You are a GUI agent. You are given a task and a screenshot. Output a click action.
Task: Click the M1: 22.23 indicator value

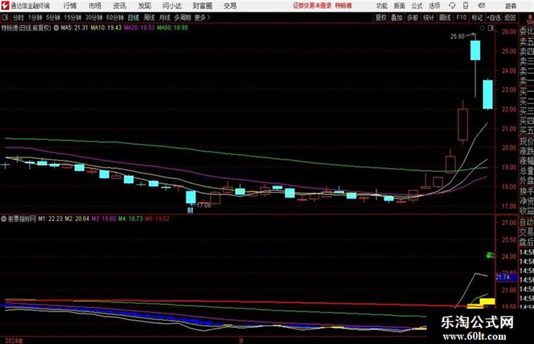coord(50,219)
